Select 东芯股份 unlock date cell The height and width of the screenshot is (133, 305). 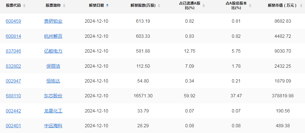[x=96, y=96]
